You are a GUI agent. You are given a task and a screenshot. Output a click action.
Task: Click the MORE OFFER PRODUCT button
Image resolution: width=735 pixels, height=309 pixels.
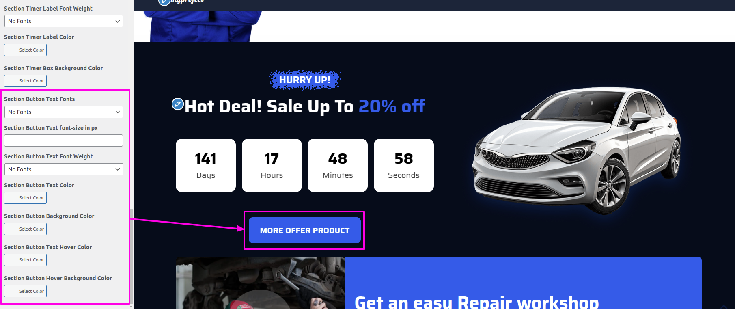[305, 230]
